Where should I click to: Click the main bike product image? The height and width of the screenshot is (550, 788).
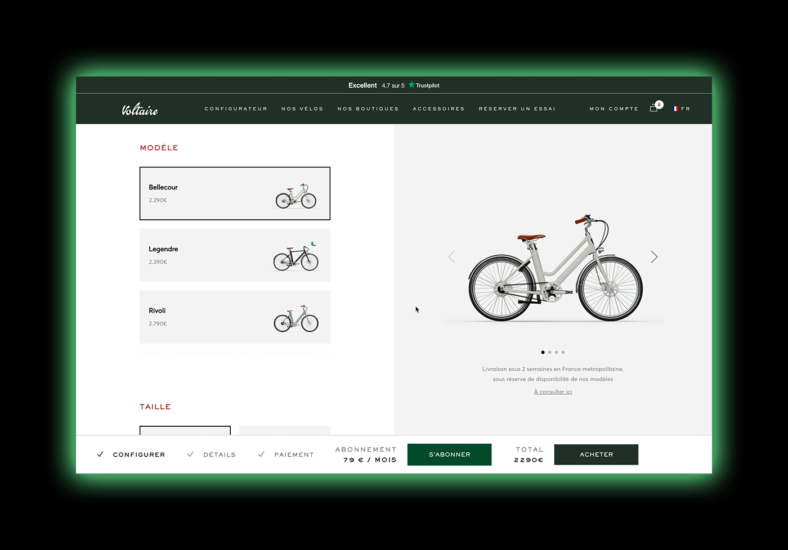pyautogui.click(x=554, y=269)
